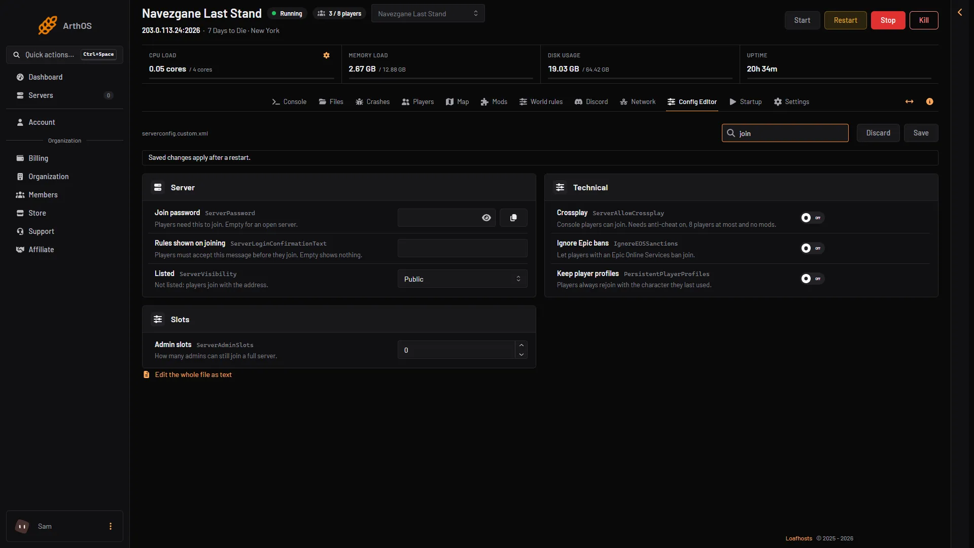Open Billing in sidebar
The image size is (974, 548).
tap(64, 158)
